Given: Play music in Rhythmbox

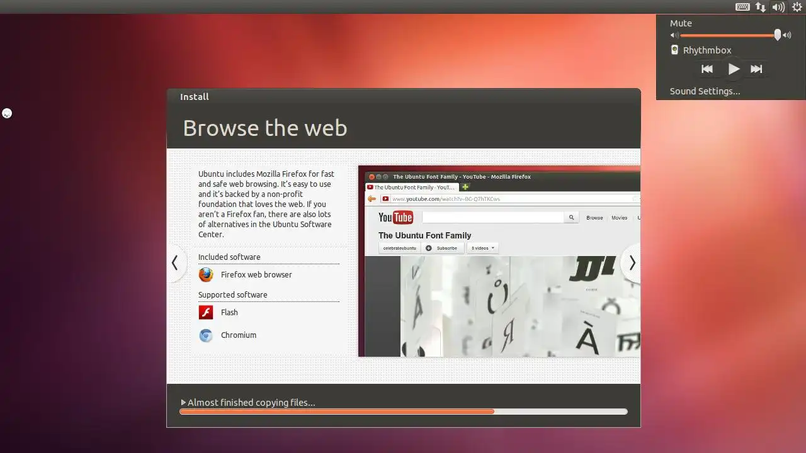Looking at the screenshot, I should (x=734, y=69).
